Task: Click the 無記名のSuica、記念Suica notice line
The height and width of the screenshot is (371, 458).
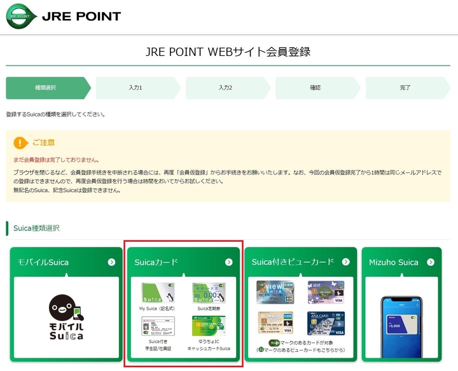Action: pyautogui.click(x=67, y=190)
